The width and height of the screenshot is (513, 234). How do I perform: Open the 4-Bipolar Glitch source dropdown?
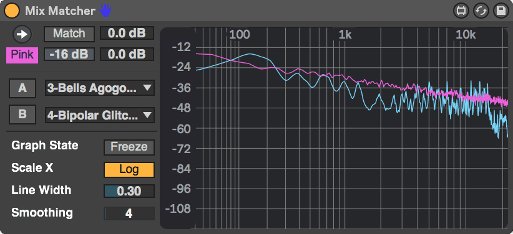[x=100, y=115]
